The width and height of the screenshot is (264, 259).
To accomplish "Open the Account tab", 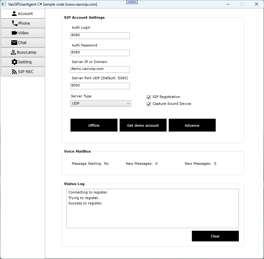I will coord(23,14).
